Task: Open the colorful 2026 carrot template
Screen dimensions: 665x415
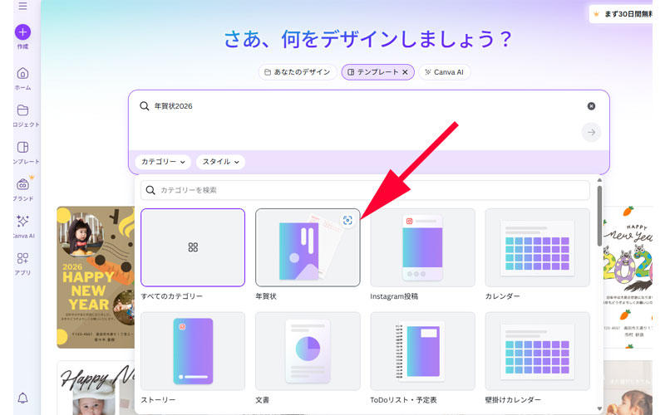Action: [628, 277]
